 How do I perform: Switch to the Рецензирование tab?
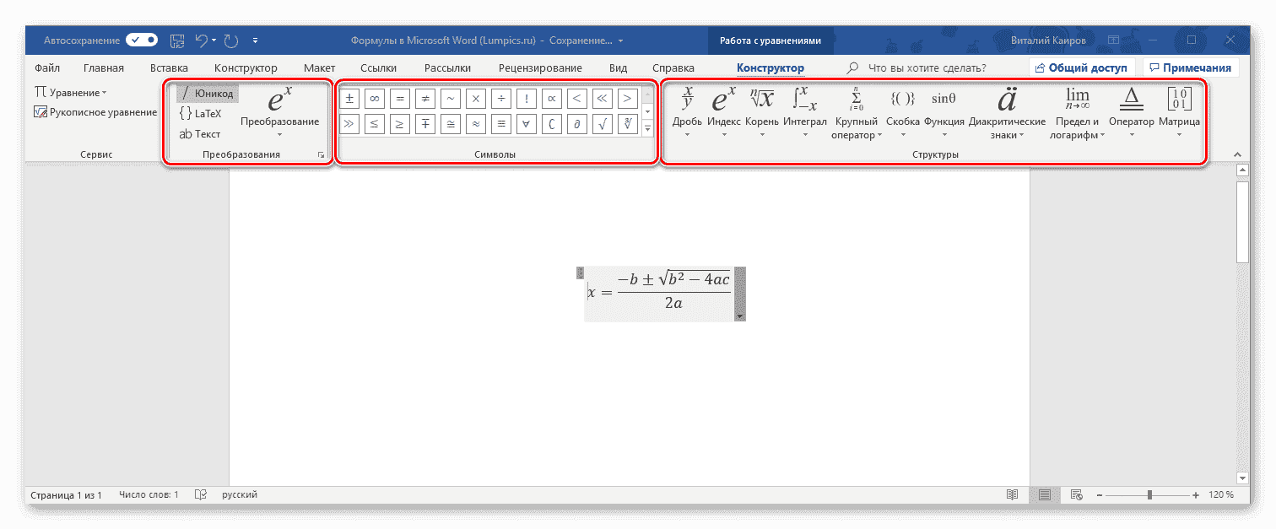coord(540,67)
